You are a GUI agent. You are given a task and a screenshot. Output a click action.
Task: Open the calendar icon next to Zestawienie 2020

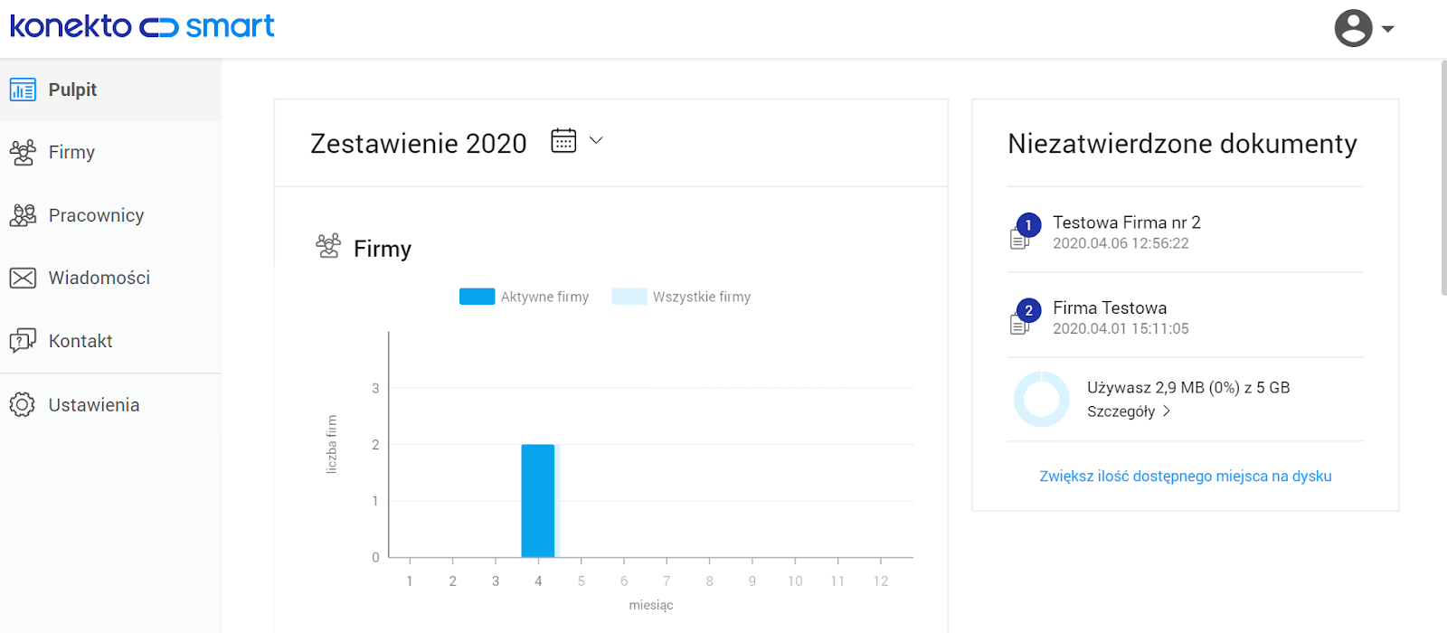pyautogui.click(x=563, y=140)
